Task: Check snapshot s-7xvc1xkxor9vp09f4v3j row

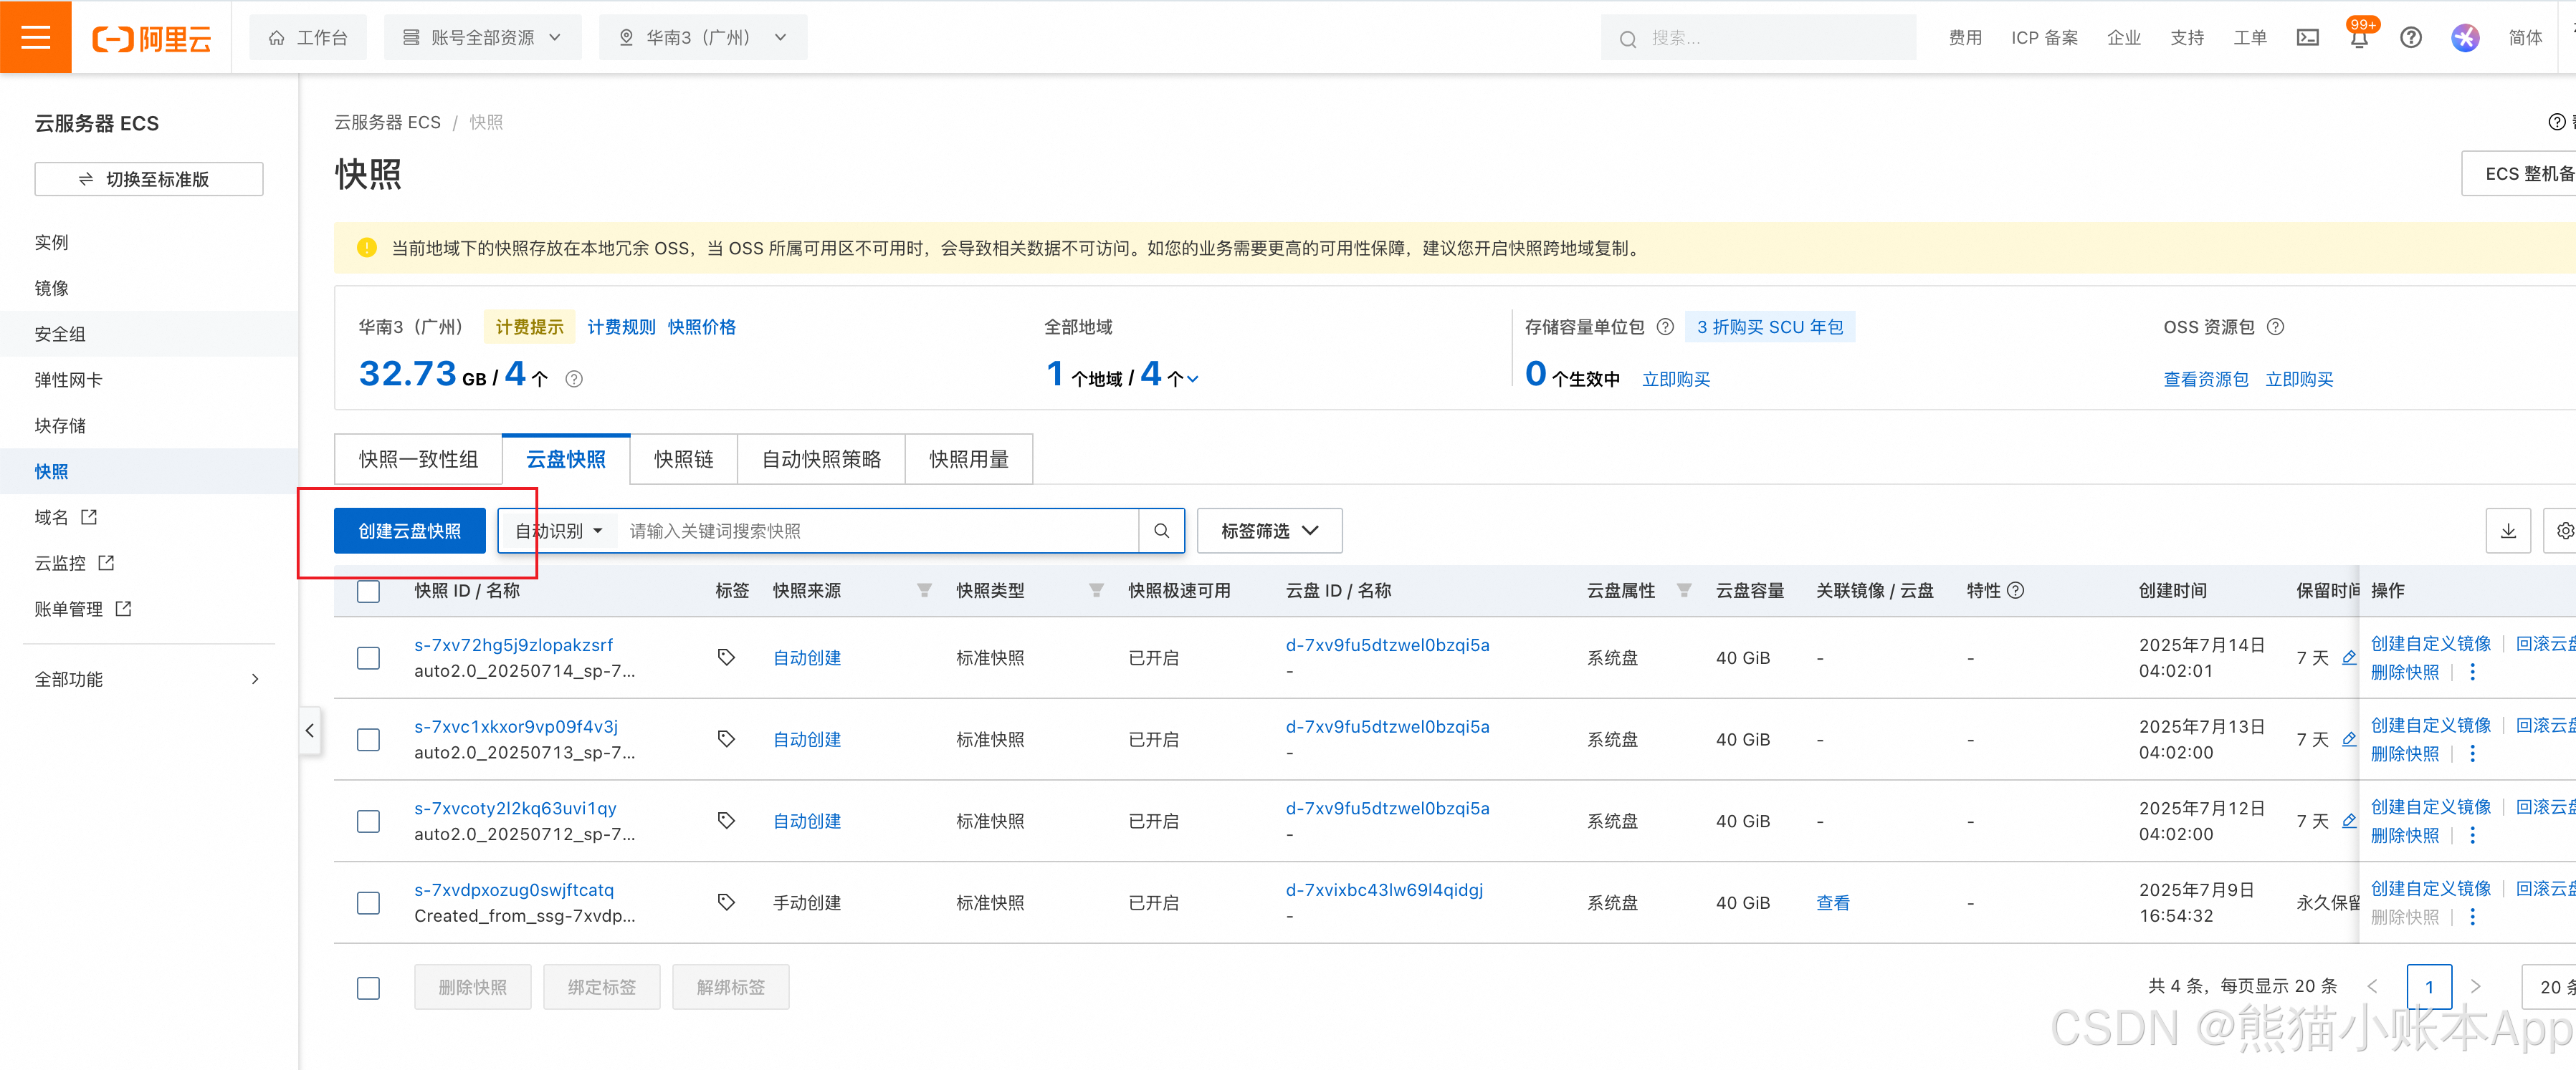Action: coord(368,741)
